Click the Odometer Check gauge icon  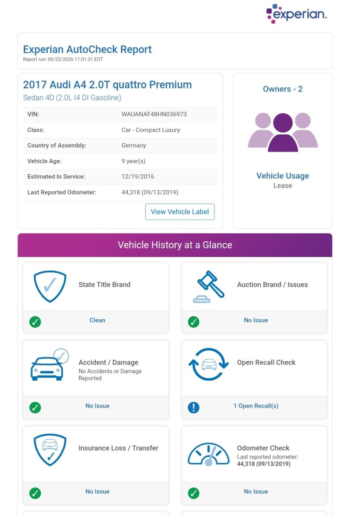tap(208, 454)
